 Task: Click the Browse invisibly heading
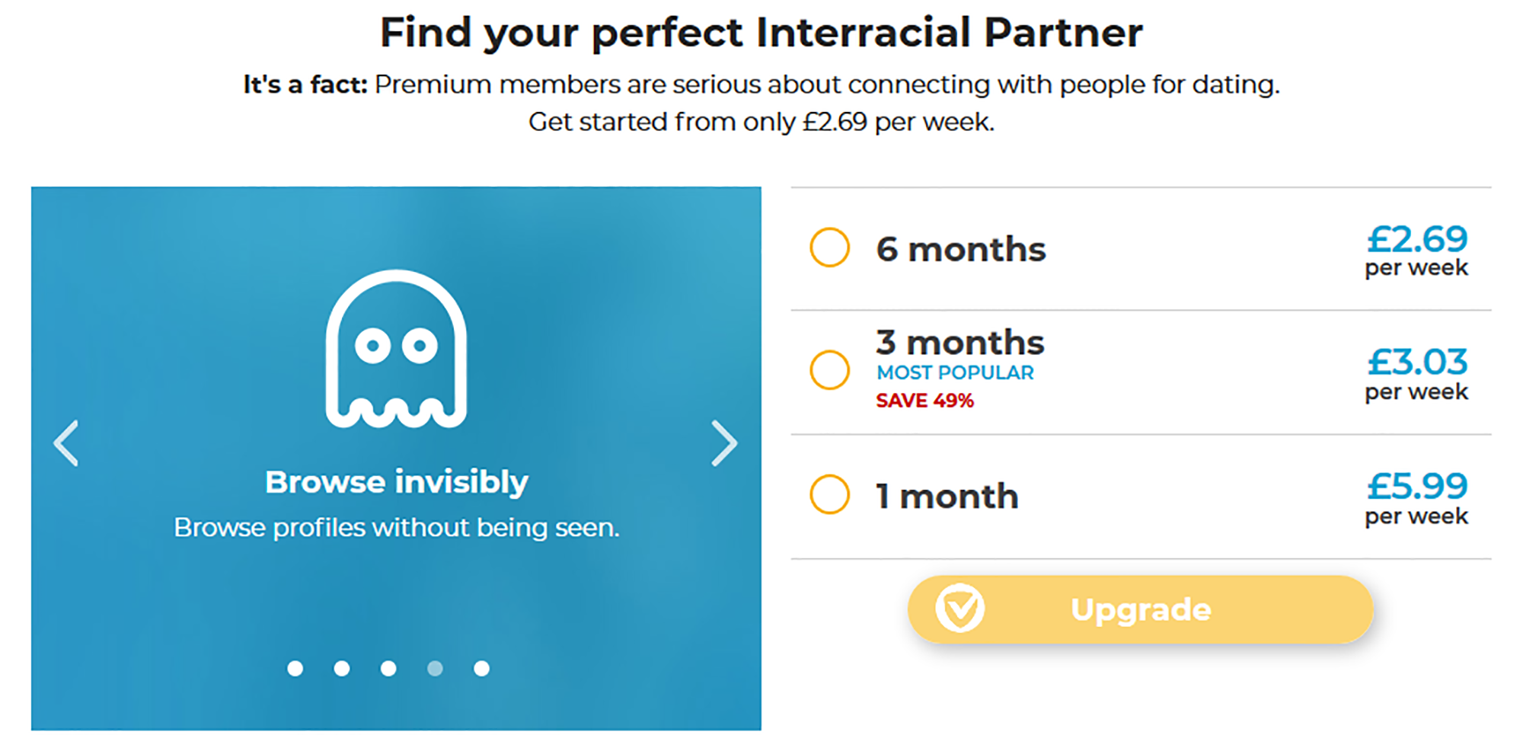396,482
